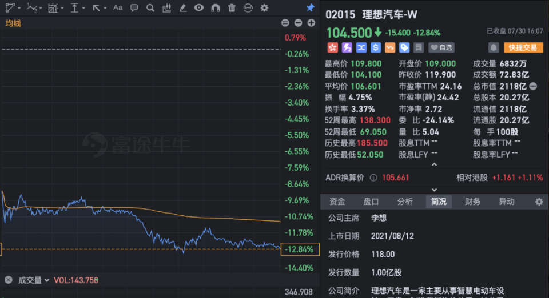Collapse quote details with the up chevron
The image size is (549, 298).
point(434,164)
